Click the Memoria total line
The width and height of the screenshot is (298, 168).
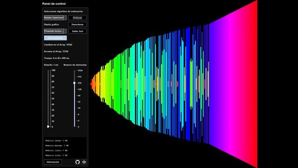tap(56, 155)
